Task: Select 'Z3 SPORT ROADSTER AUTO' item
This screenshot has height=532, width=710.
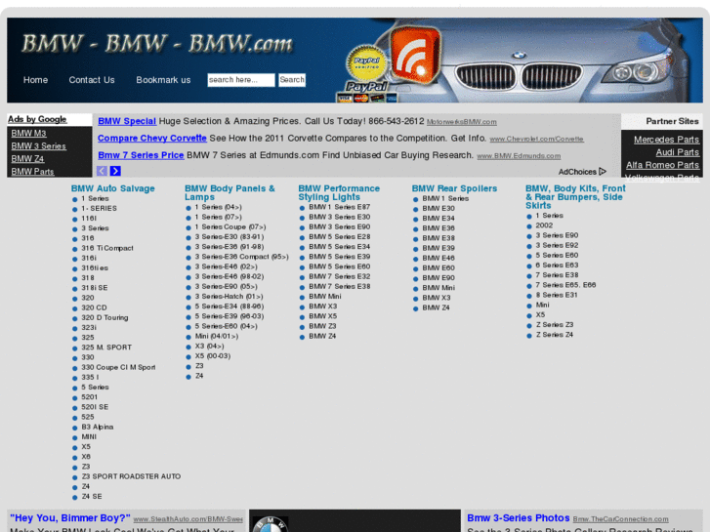Action: click(x=131, y=476)
